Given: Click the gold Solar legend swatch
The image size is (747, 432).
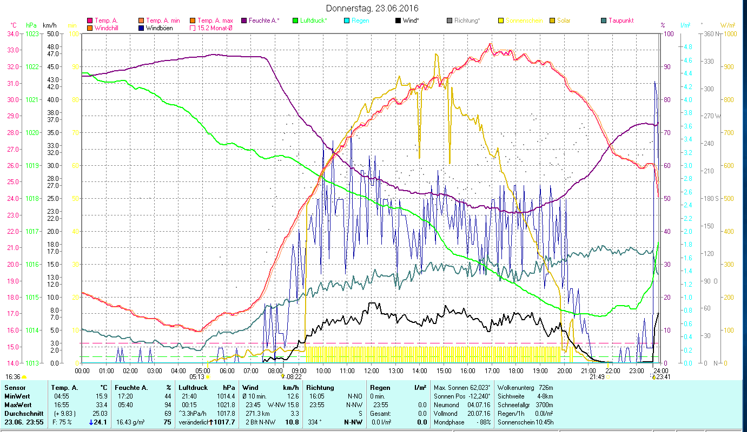Looking at the screenshot, I should pyautogui.click(x=552, y=21).
